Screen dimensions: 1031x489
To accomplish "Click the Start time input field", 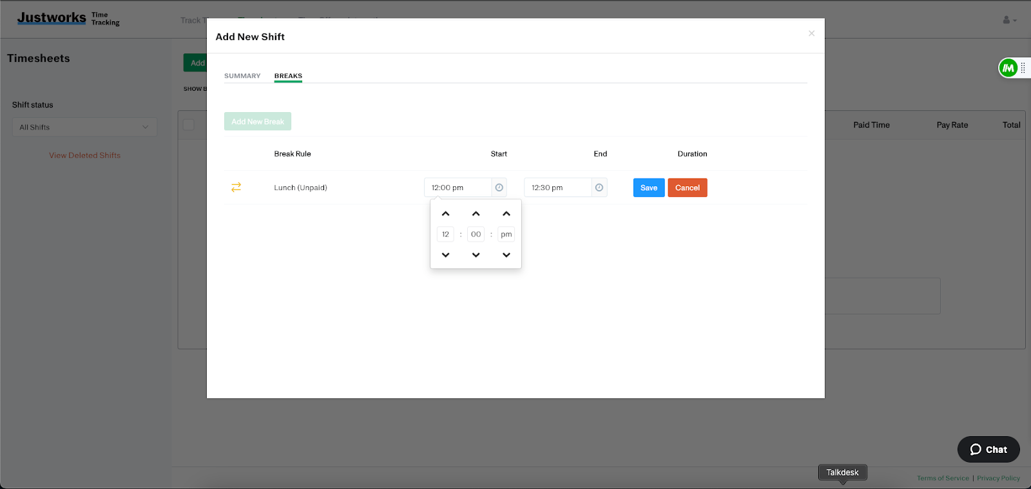I will coord(458,187).
